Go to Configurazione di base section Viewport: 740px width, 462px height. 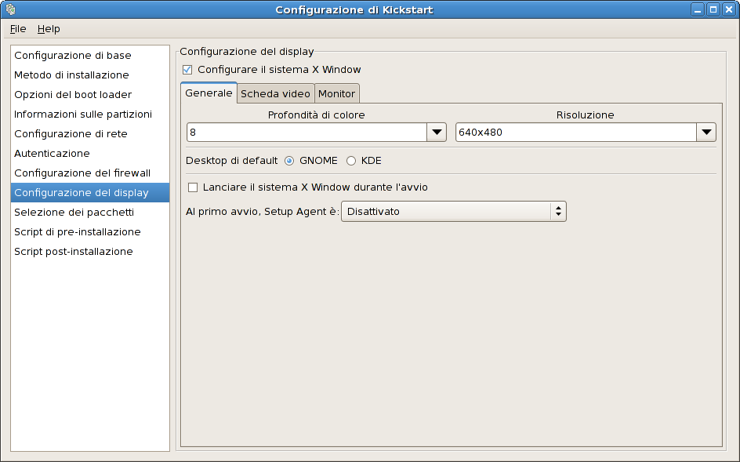click(x=73, y=56)
